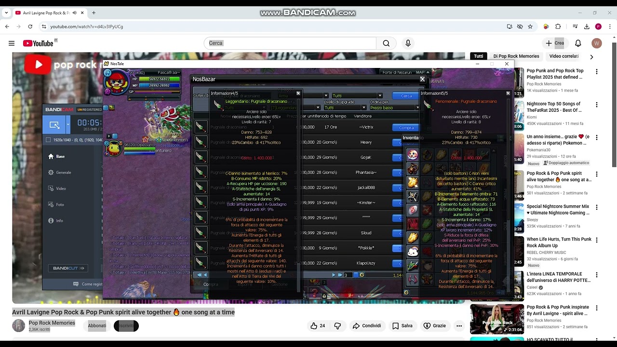Open options menu for When Life Hurts video

click(x=597, y=240)
